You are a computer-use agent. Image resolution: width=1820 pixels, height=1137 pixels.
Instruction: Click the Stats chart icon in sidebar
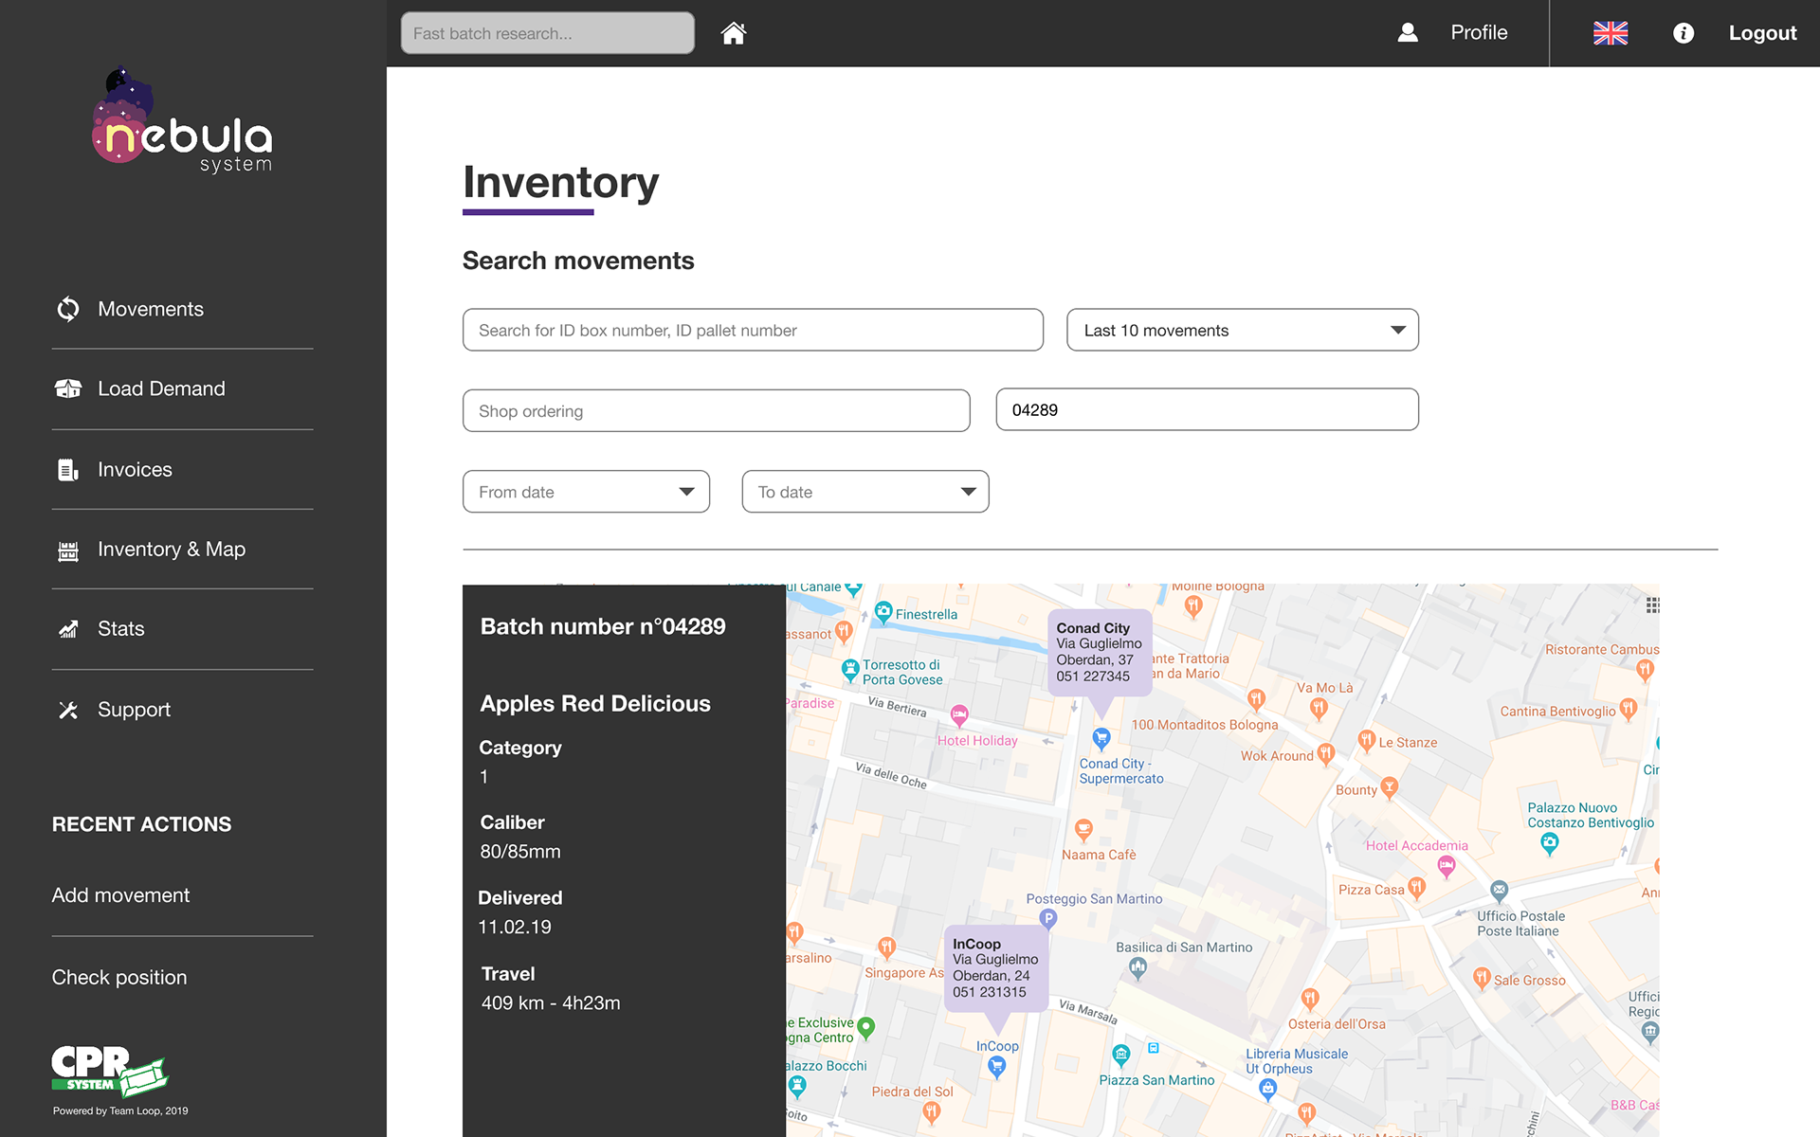(68, 629)
